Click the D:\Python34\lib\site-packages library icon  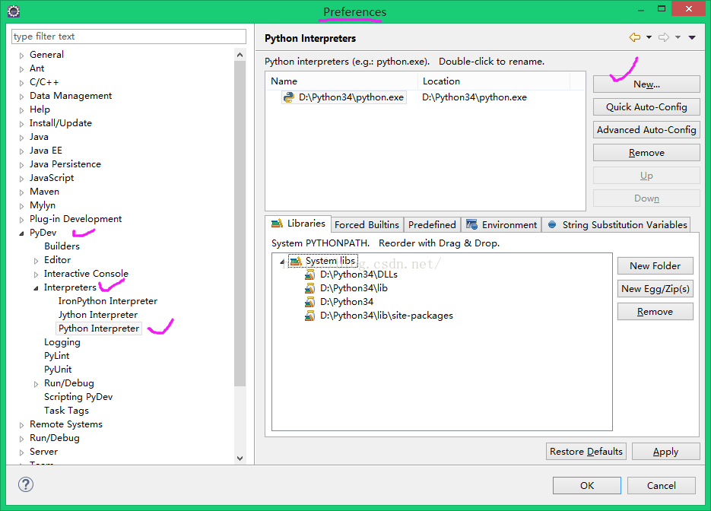(310, 316)
